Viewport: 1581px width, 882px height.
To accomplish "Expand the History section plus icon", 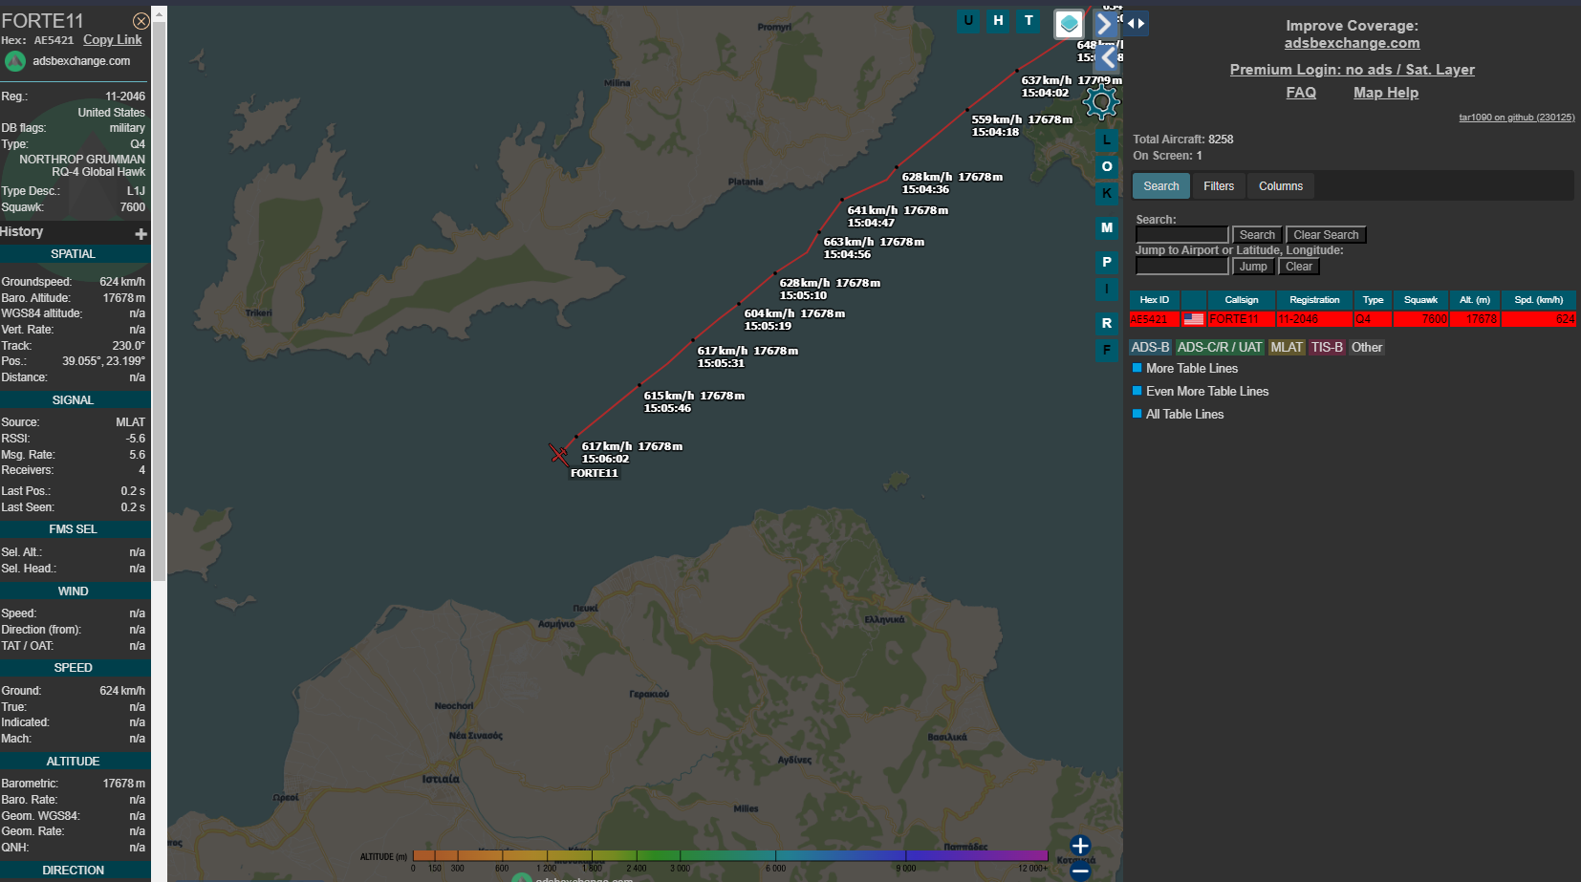I will click(141, 233).
